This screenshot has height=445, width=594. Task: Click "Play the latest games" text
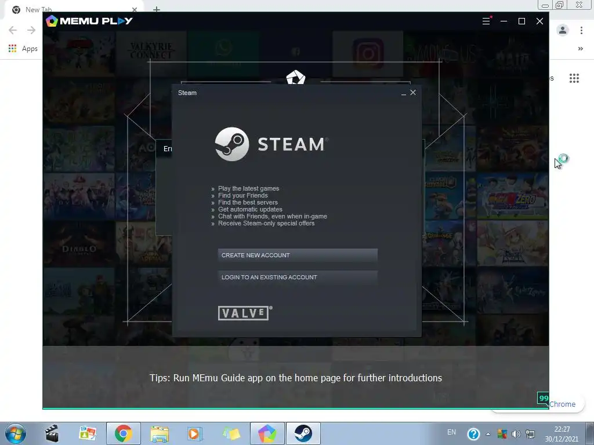click(x=248, y=188)
